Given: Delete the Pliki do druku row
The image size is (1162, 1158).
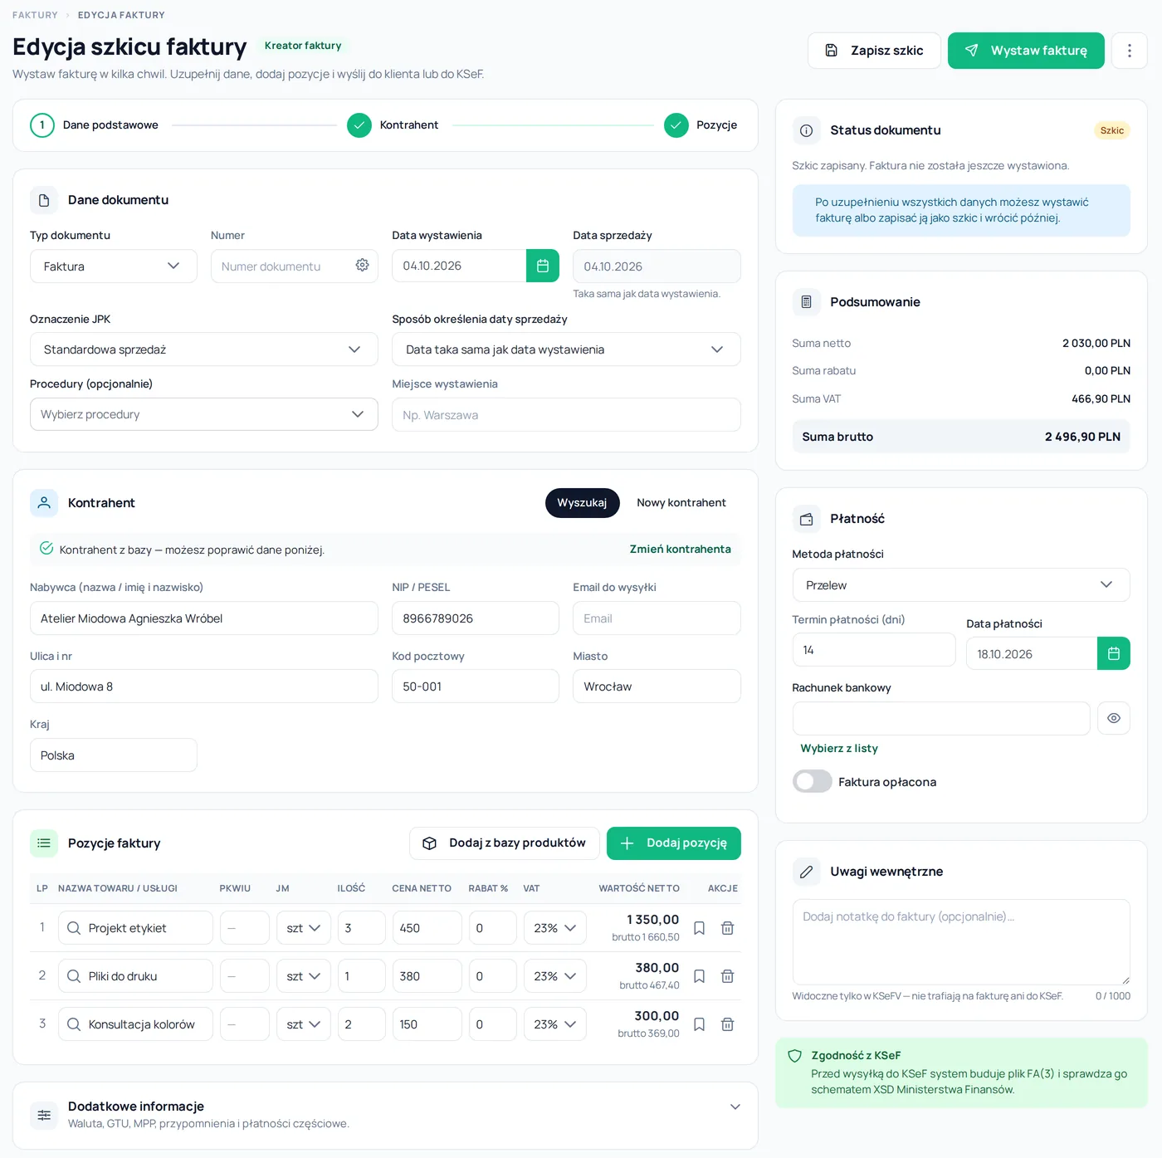Looking at the screenshot, I should point(727,976).
